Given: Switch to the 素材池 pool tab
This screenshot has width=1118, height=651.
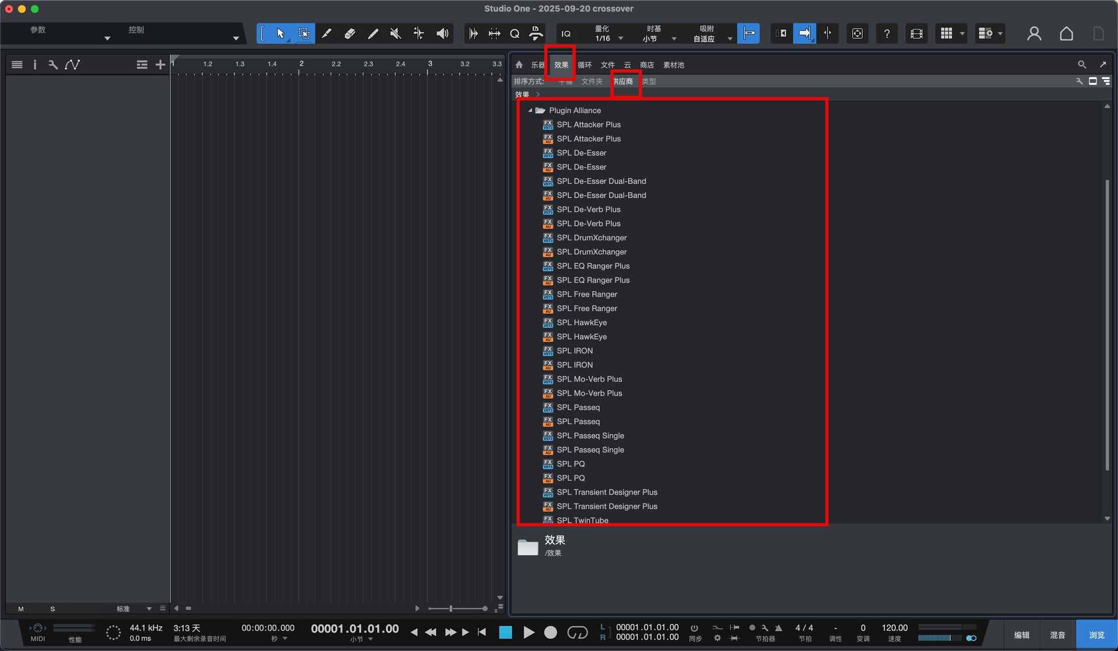Looking at the screenshot, I should click(673, 65).
